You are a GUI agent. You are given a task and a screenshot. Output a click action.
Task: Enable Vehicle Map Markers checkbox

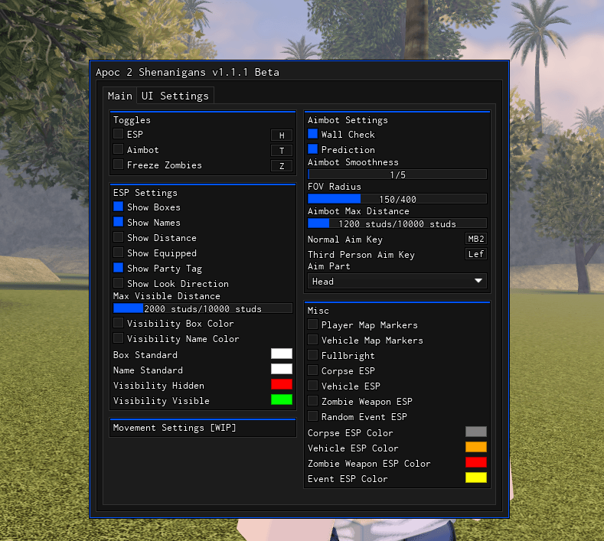313,340
